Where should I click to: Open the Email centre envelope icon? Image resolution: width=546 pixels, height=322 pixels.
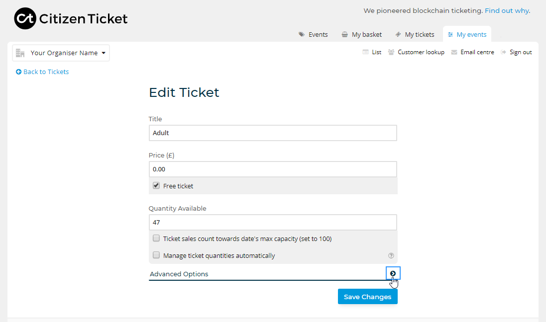tap(453, 52)
